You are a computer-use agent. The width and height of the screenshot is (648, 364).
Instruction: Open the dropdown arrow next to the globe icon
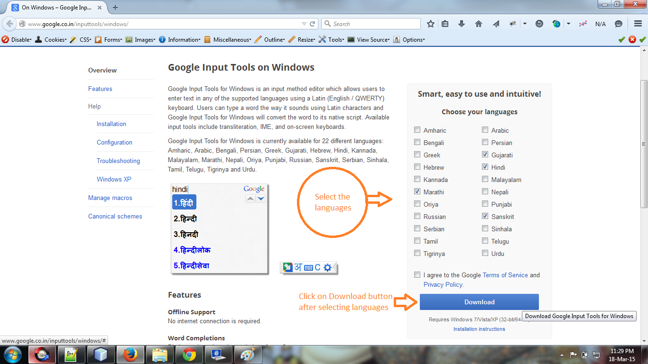point(568,24)
